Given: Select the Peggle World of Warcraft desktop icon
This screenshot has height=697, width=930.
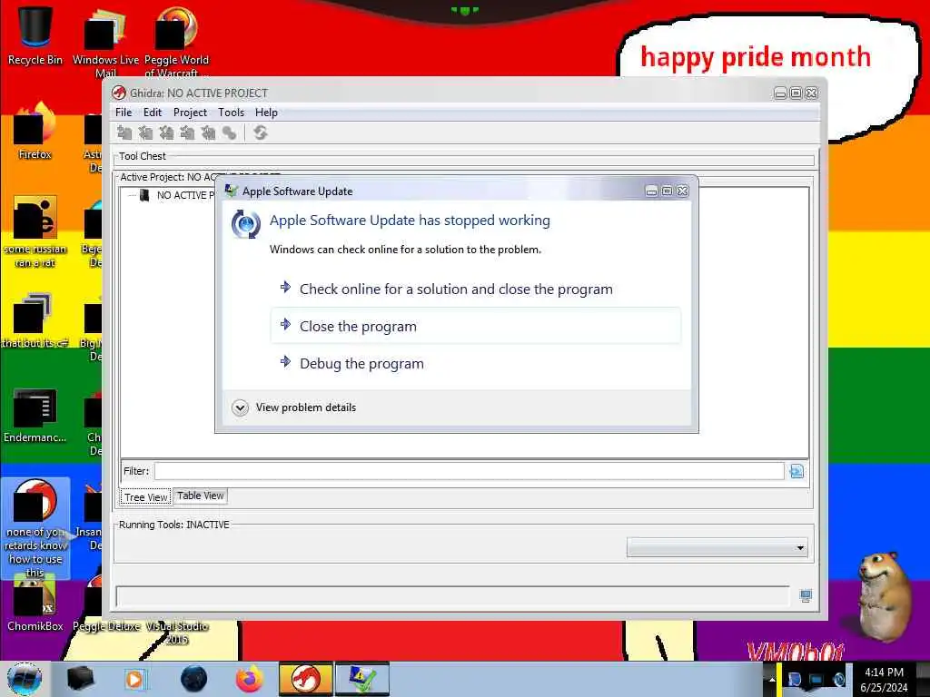Looking at the screenshot, I should click(x=176, y=42).
